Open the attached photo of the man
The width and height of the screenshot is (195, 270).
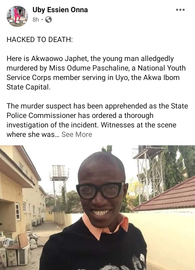tap(97, 208)
